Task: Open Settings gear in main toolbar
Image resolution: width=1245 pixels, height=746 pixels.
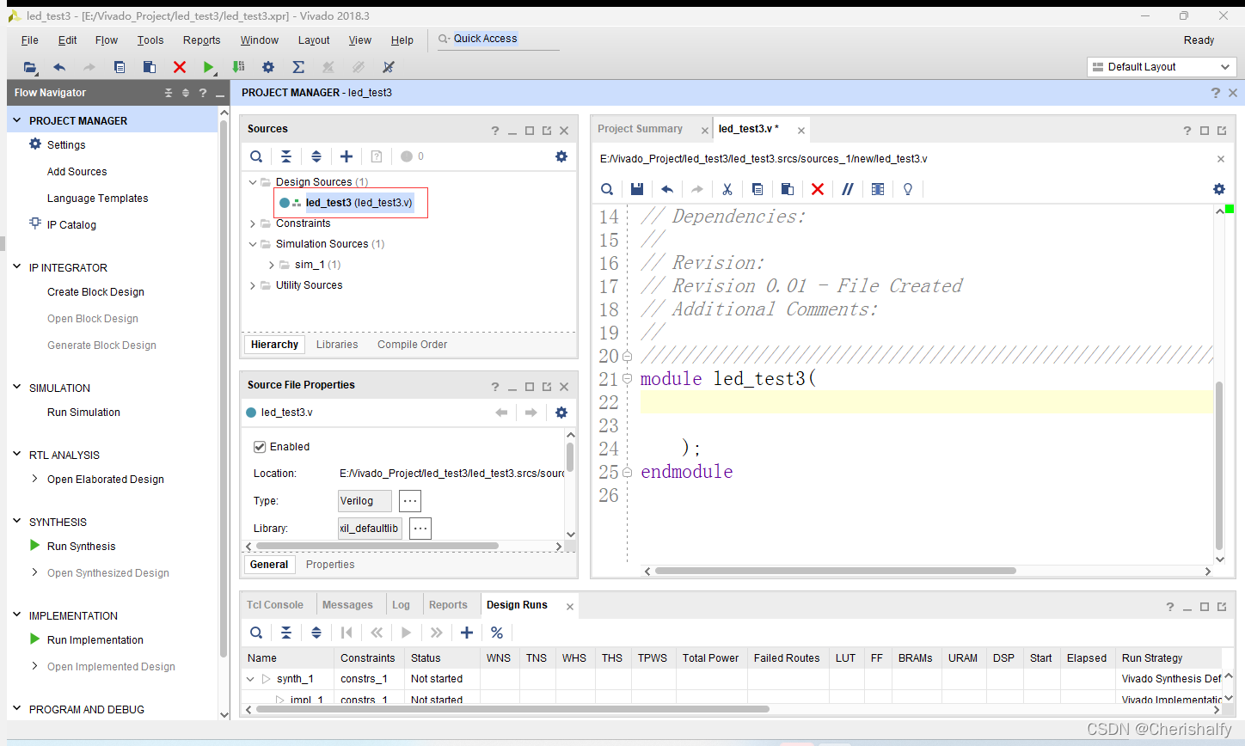Action: (268, 67)
